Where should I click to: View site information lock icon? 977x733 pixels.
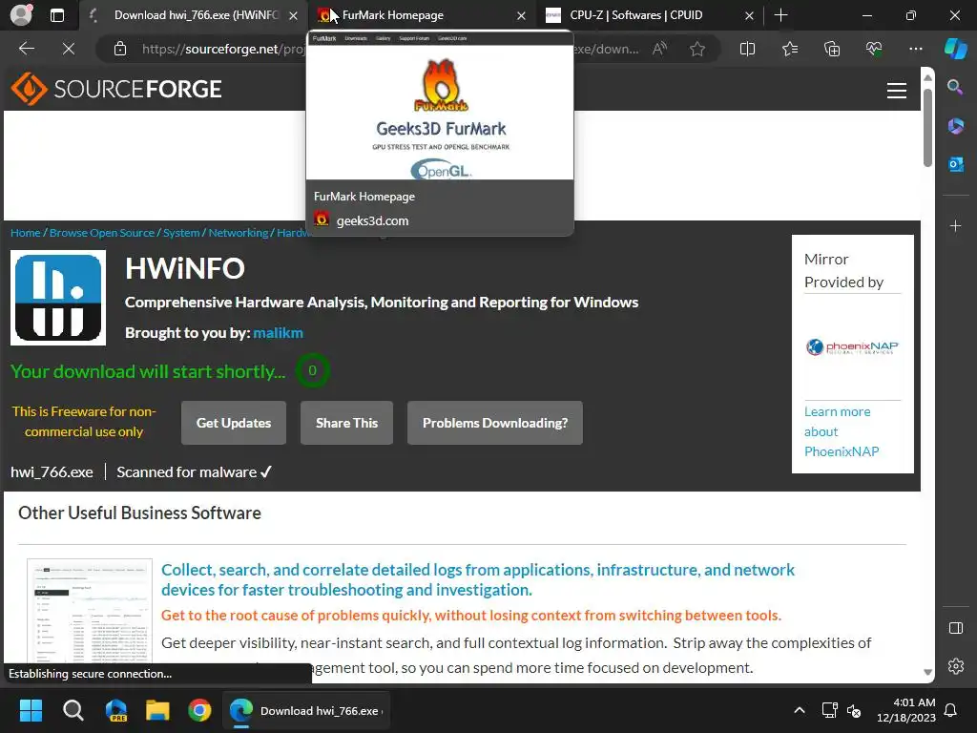point(120,49)
